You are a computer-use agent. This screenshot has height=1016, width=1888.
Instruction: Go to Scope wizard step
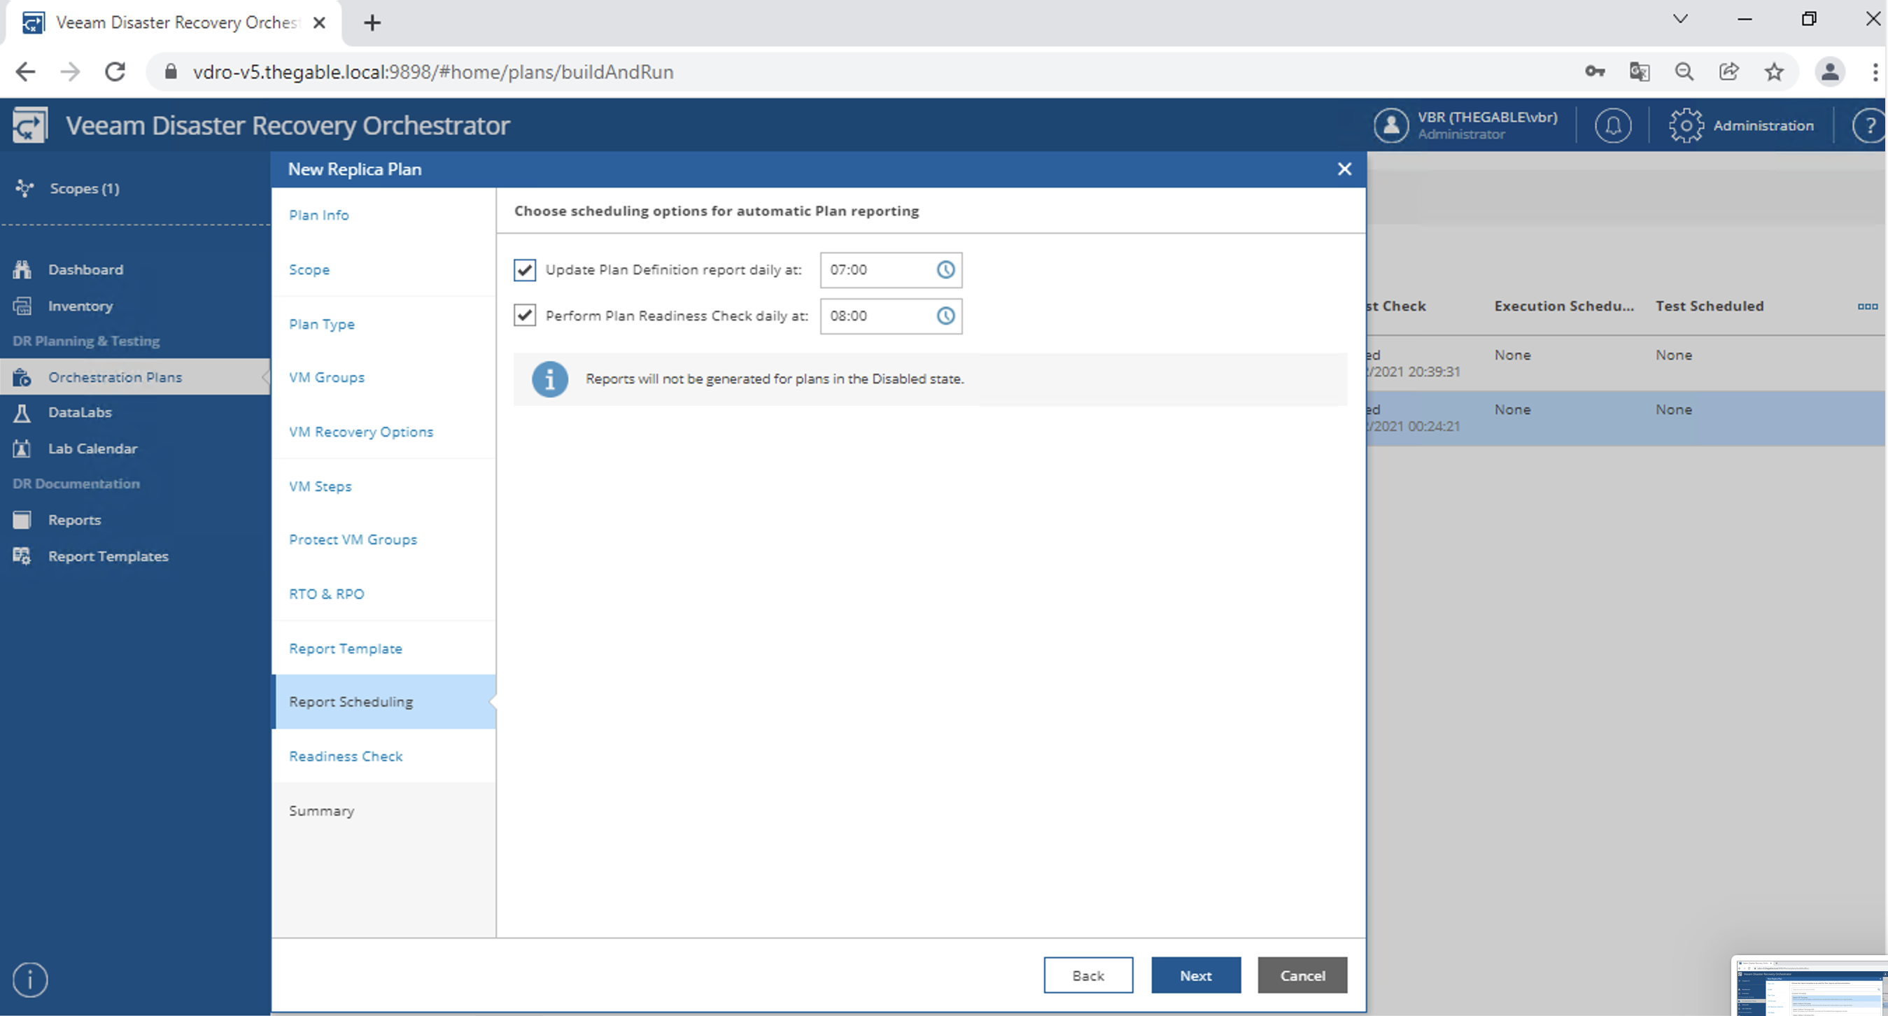[x=309, y=270]
